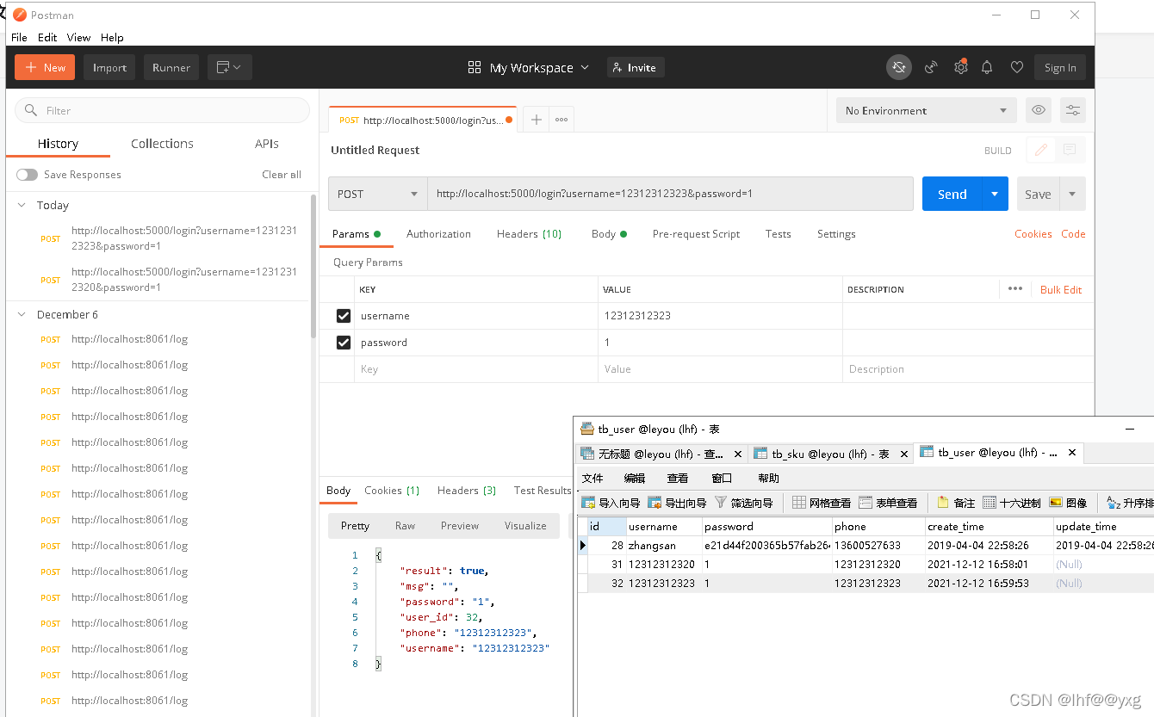Open manage environments slider icon
The image size is (1154, 717).
click(x=1073, y=110)
